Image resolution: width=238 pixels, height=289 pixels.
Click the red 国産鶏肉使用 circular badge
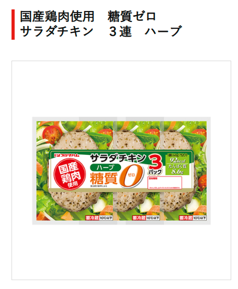[70, 174]
